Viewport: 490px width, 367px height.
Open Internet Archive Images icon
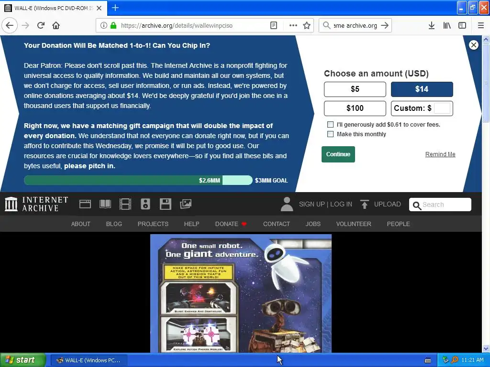click(x=185, y=204)
